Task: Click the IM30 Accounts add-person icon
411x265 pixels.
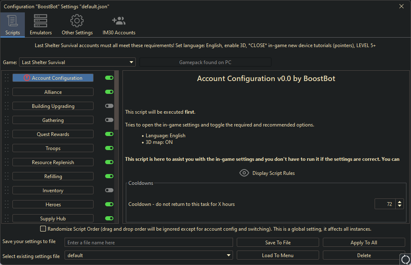Action: [x=118, y=20]
